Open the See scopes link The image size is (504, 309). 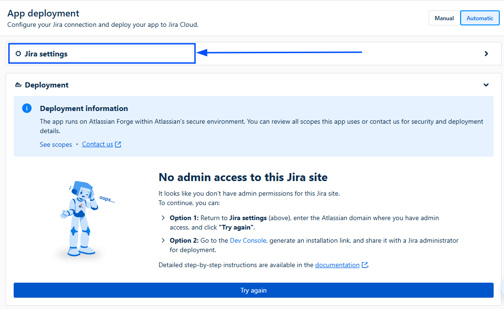click(x=56, y=144)
